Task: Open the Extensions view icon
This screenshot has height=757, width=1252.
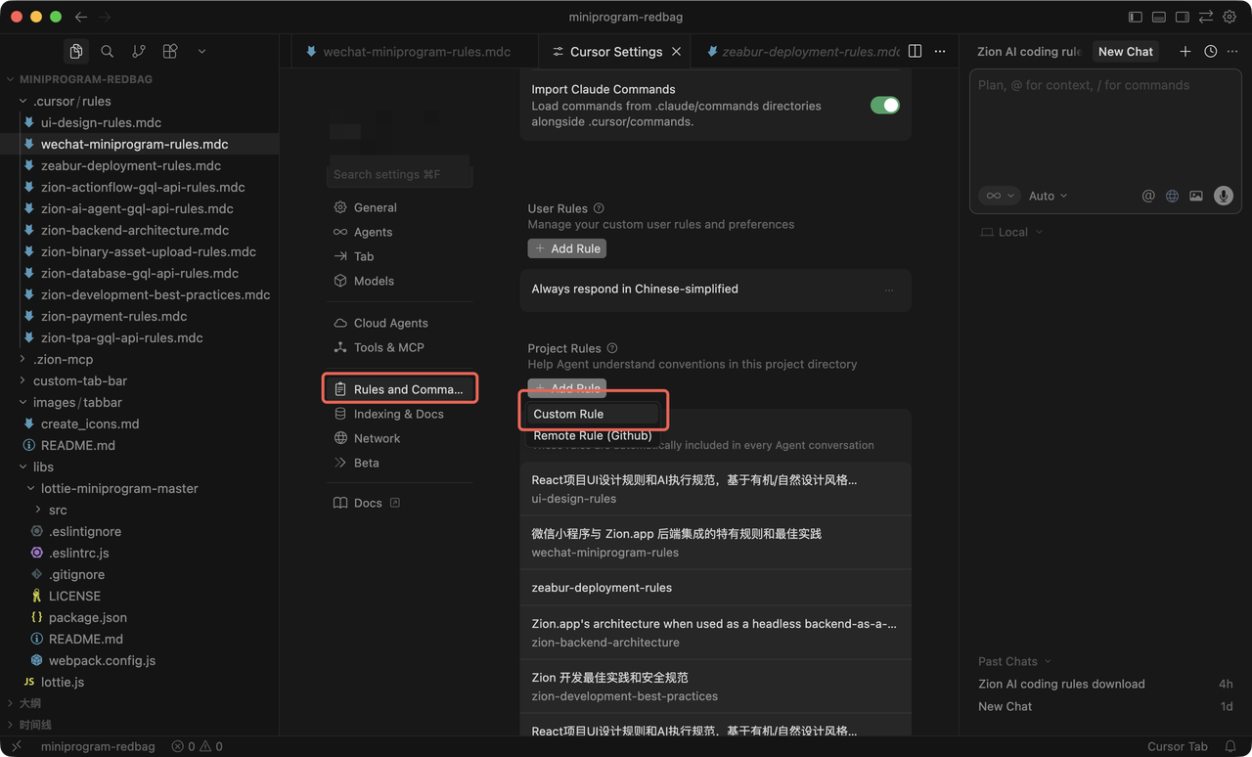Action: (170, 51)
